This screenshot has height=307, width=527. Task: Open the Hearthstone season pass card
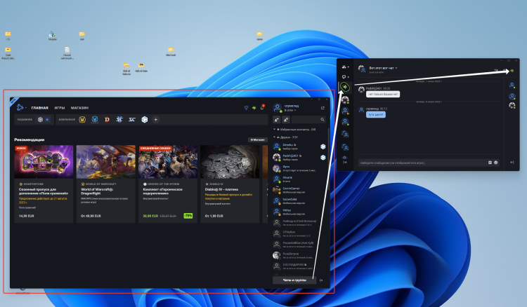[43, 184]
